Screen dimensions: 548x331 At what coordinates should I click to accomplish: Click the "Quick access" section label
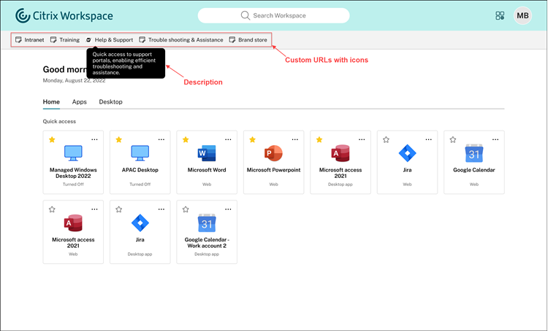click(59, 121)
